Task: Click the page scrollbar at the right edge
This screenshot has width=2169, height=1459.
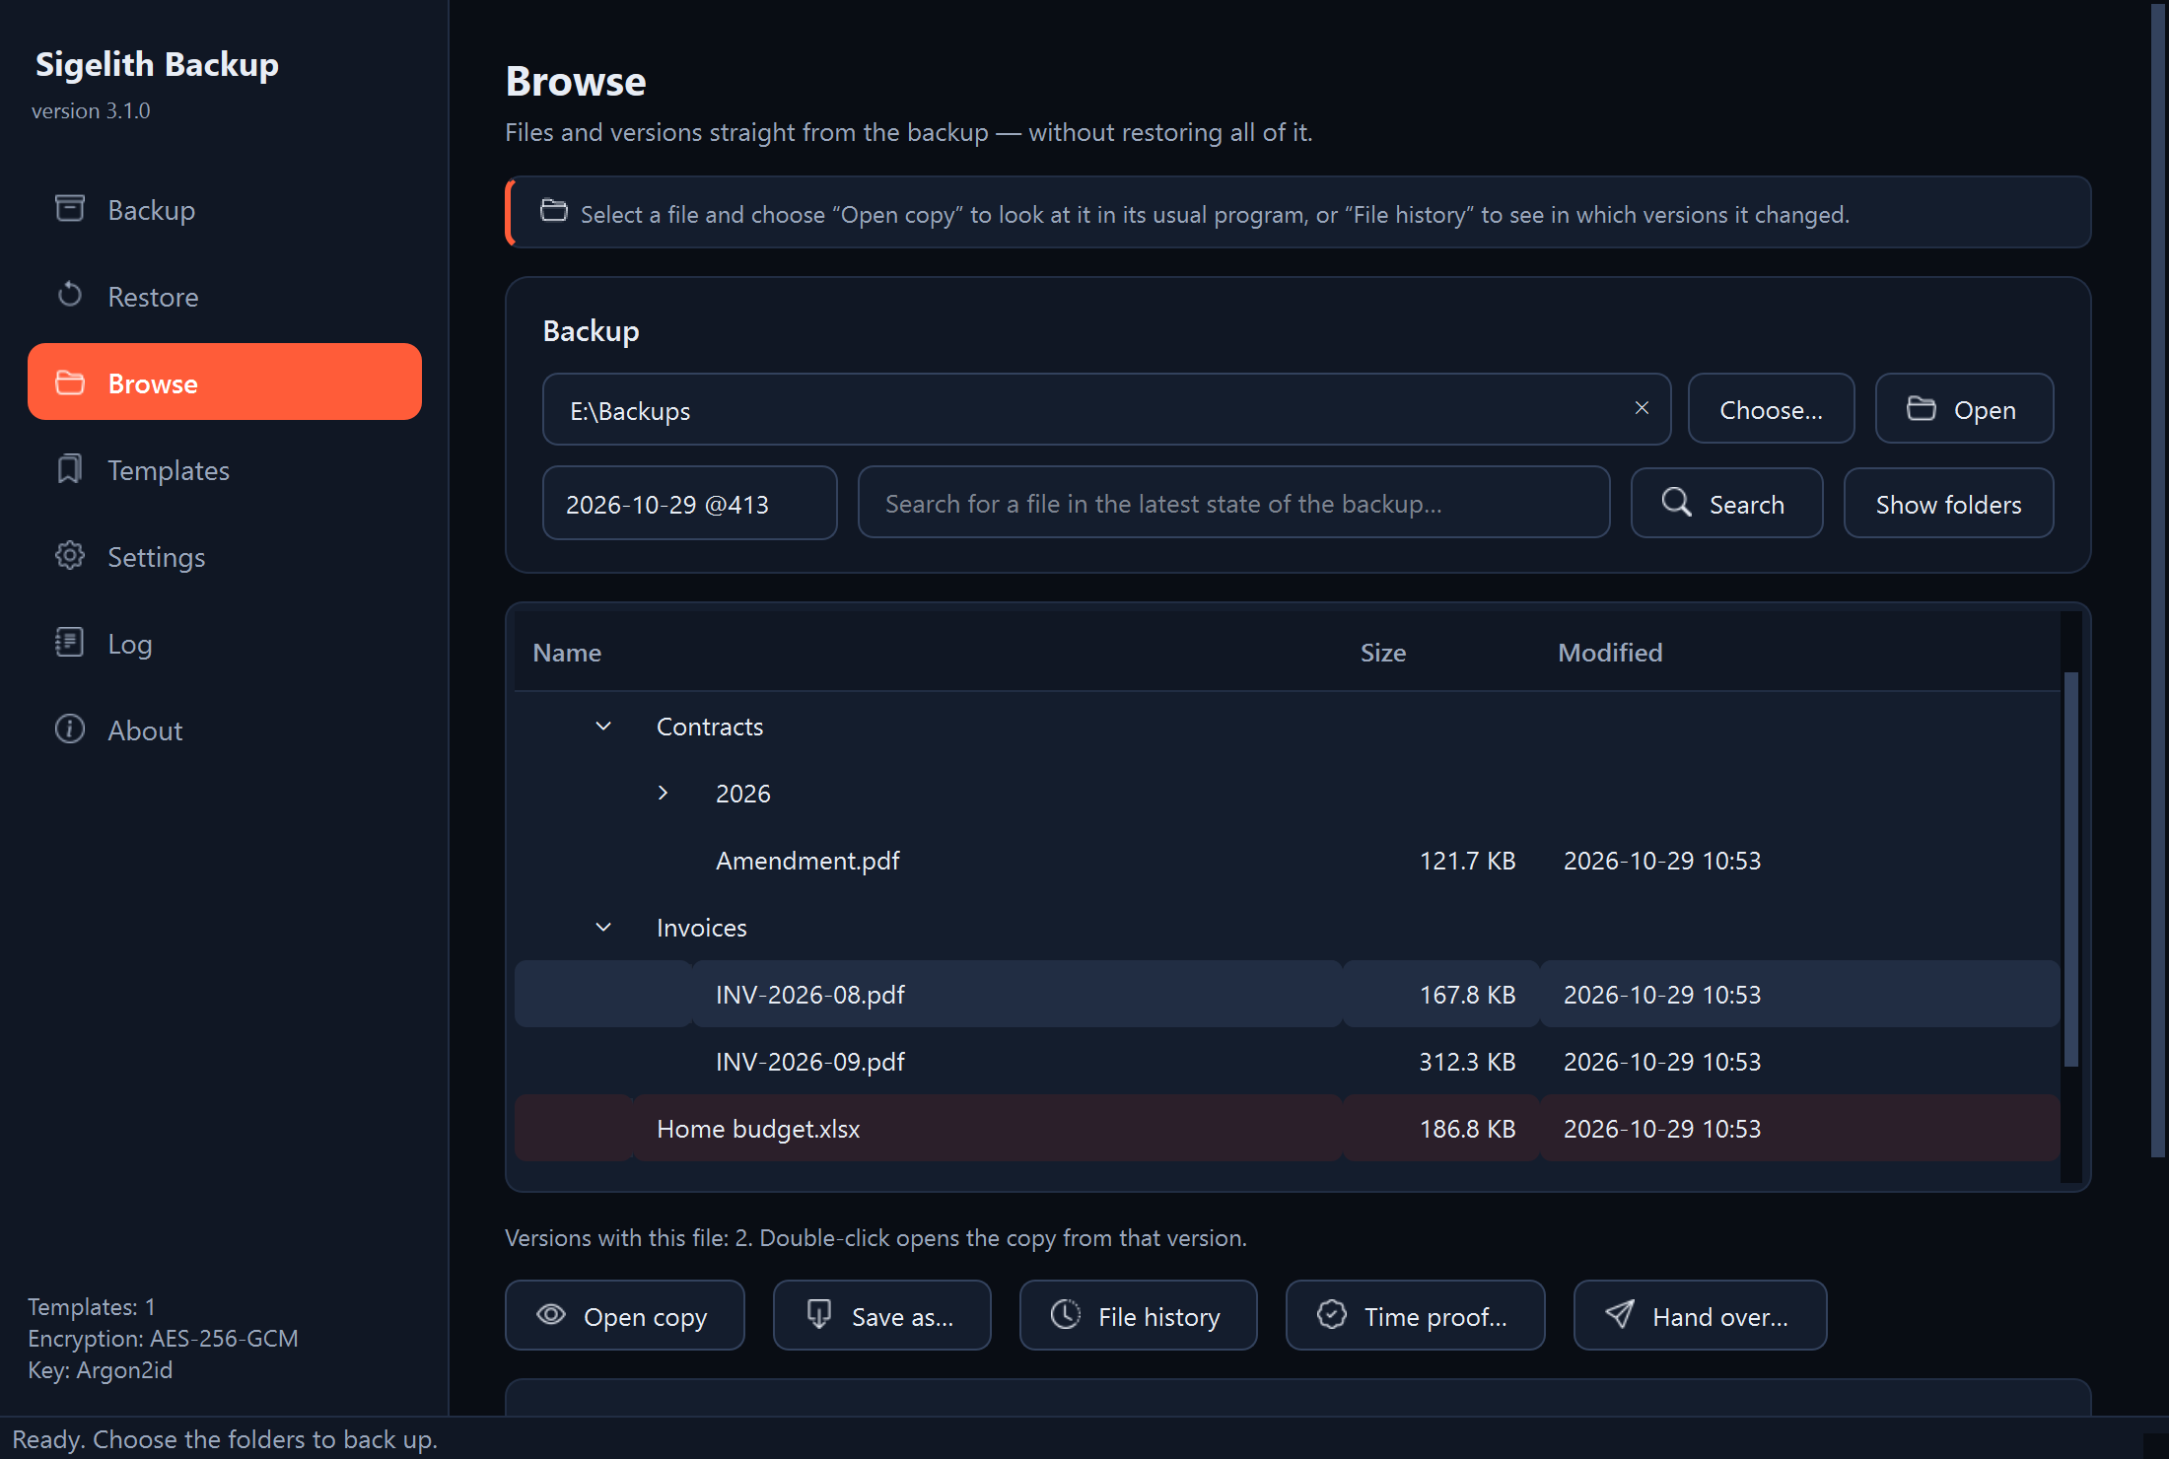Action: (x=2159, y=582)
